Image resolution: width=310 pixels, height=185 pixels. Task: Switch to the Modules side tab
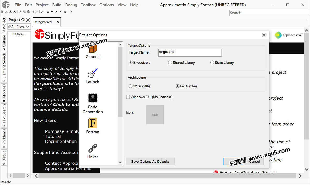tap(4, 93)
